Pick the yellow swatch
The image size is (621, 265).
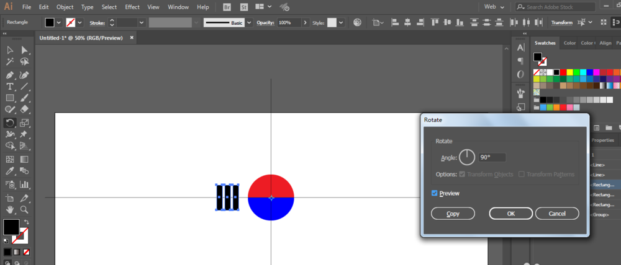pos(569,72)
